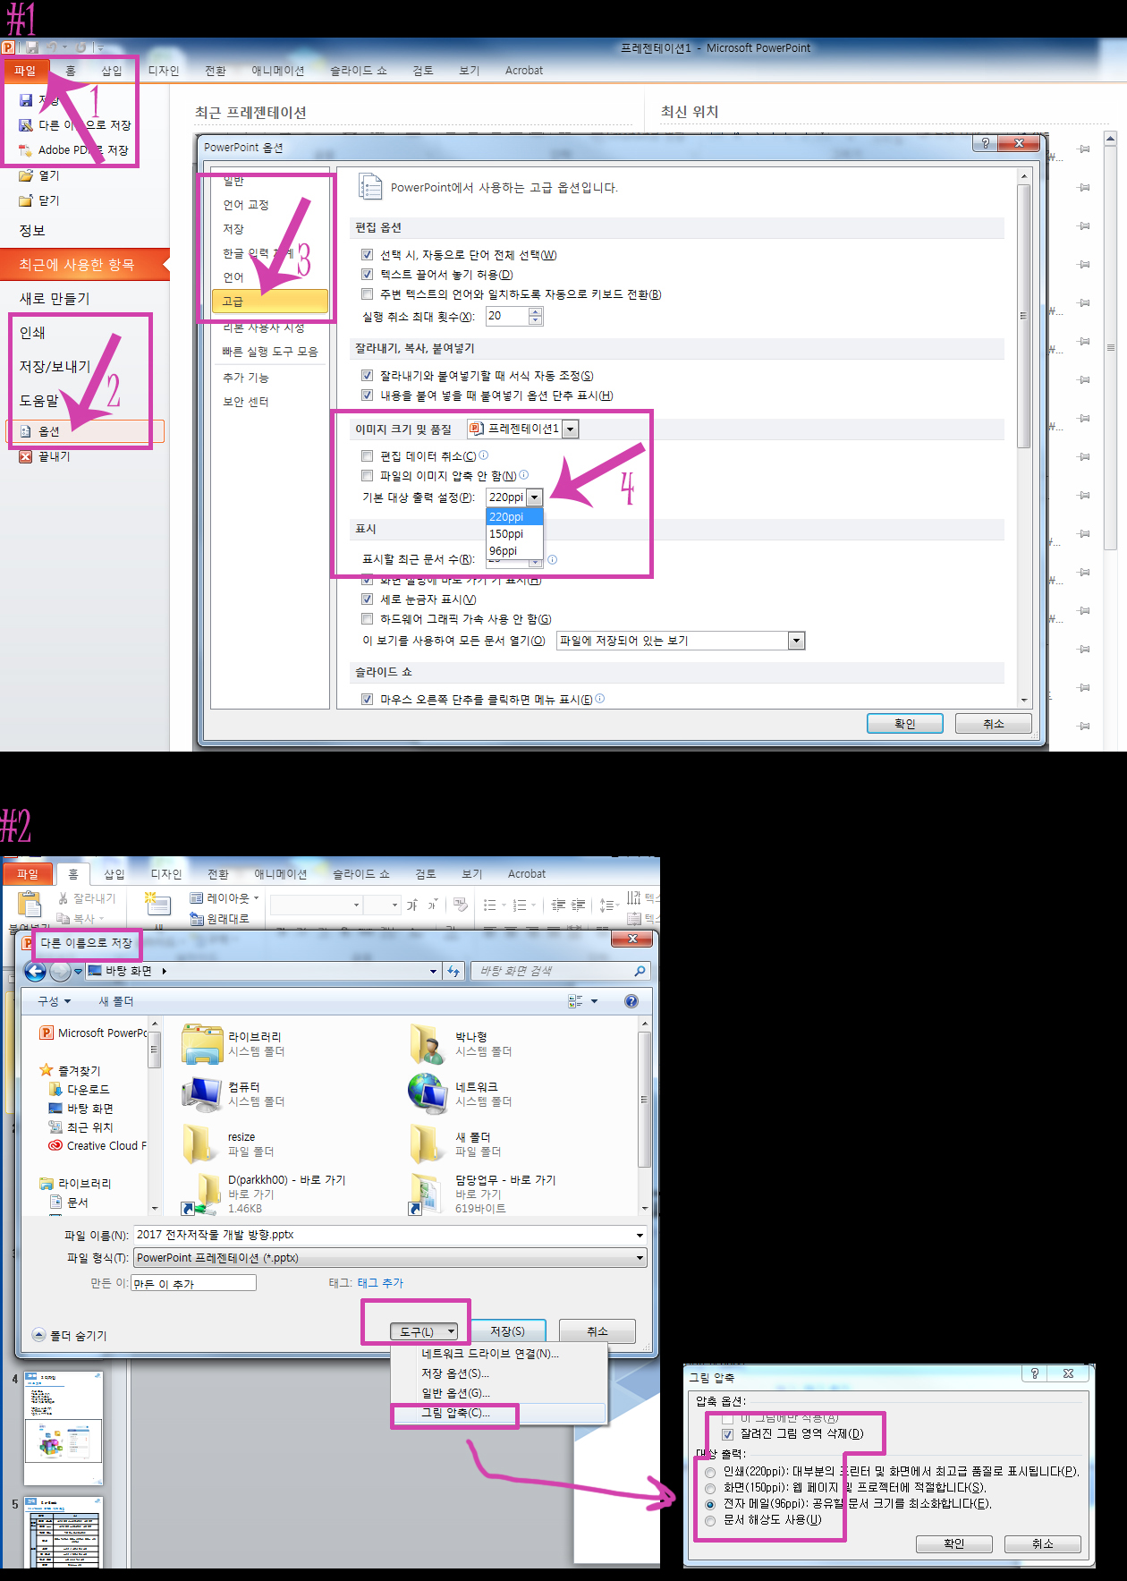Image resolution: width=1127 pixels, height=1581 pixels.
Task: Open the 컴퓨터 system folder icon
Action: [201, 1093]
